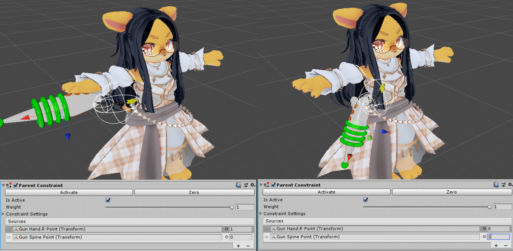Collapse the Parent Constraint component foldout arrow
Screen dimensions: 513x251
pyautogui.click(x=3, y=185)
